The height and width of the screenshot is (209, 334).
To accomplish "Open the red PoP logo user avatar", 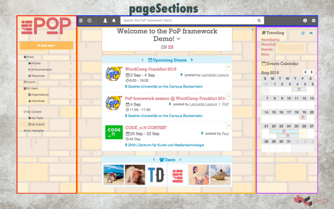I will click(178, 175).
